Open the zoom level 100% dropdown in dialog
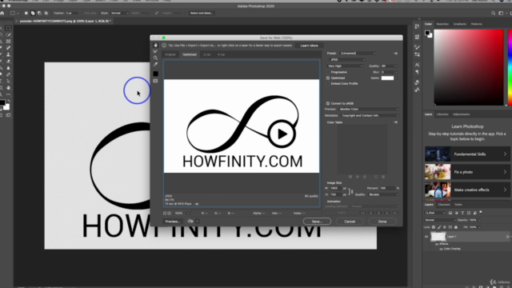Screen dimensions: 512x288 pos(188,214)
